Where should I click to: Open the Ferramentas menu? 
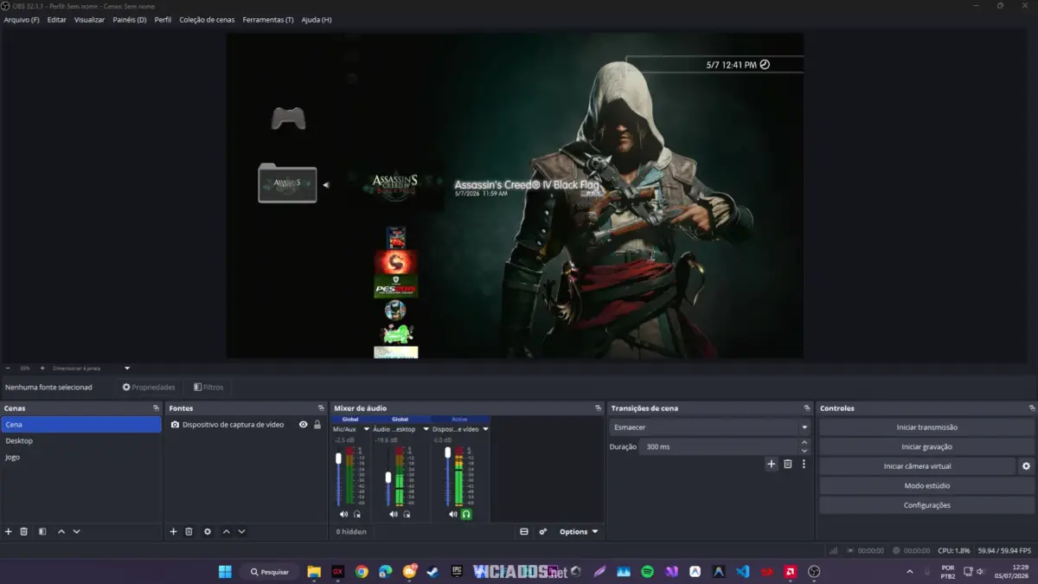pyautogui.click(x=268, y=19)
